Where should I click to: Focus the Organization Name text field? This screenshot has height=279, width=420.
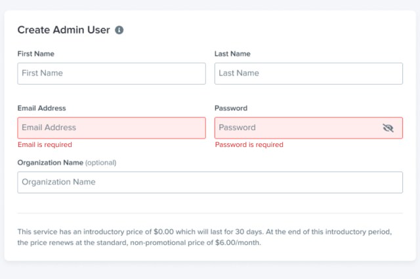click(x=210, y=182)
